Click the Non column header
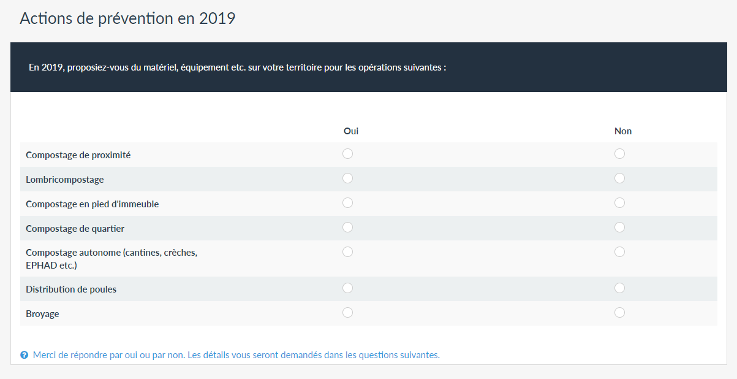Image resolution: width=737 pixels, height=379 pixels. [623, 131]
